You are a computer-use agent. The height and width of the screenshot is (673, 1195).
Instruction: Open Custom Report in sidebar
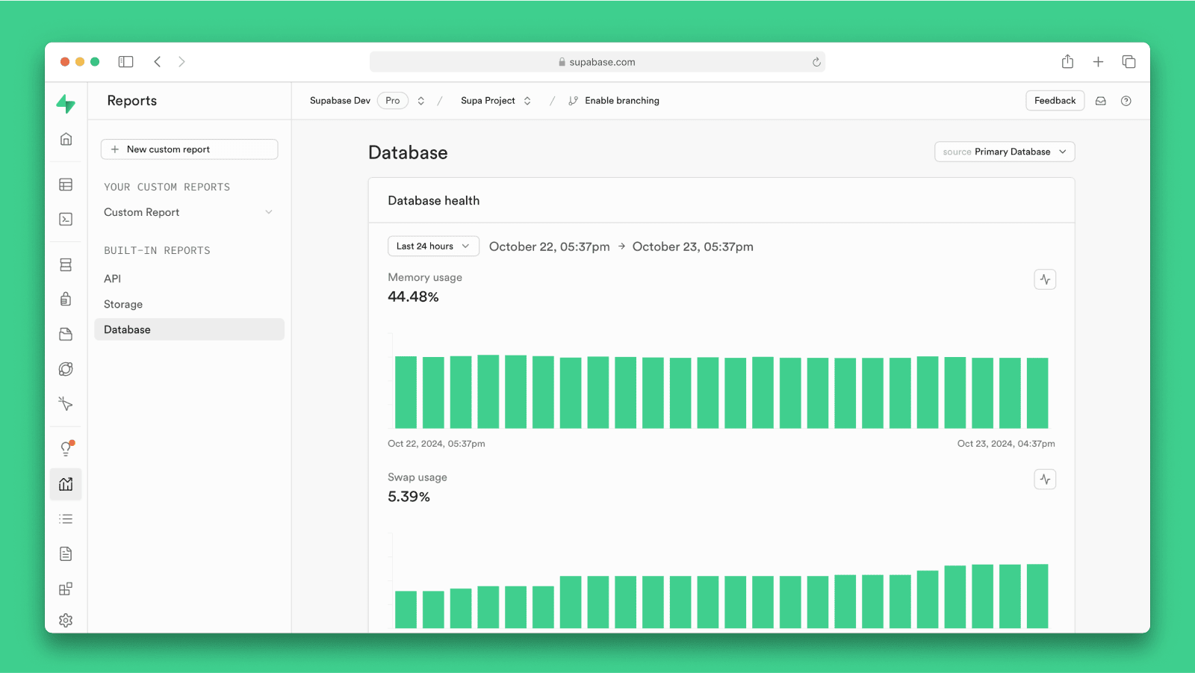pyautogui.click(x=142, y=212)
